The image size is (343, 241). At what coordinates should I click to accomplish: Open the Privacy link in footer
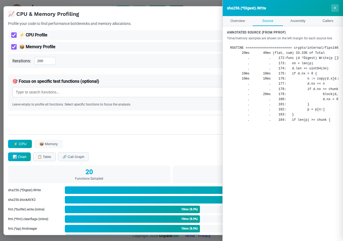pyautogui.click(x=204, y=236)
